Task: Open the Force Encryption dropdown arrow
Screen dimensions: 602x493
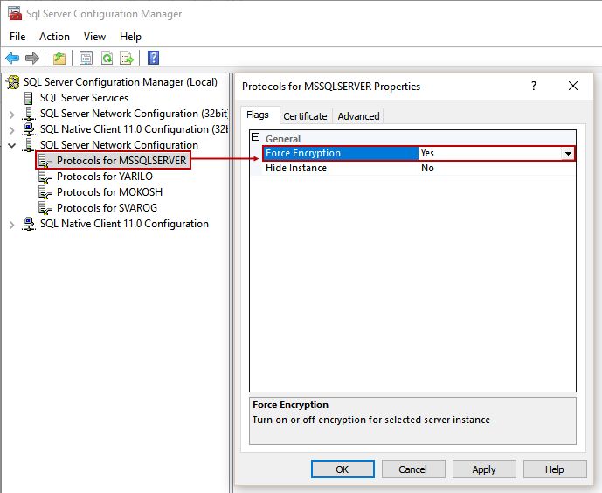Action: pyautogui.click(x=568, y=154)
